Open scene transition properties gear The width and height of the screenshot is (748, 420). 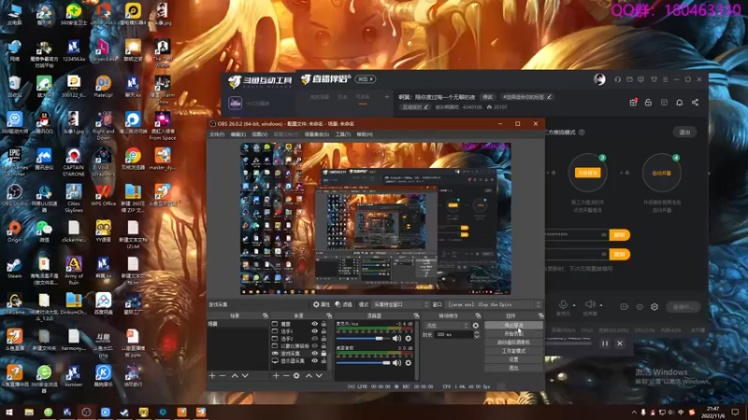476,326
